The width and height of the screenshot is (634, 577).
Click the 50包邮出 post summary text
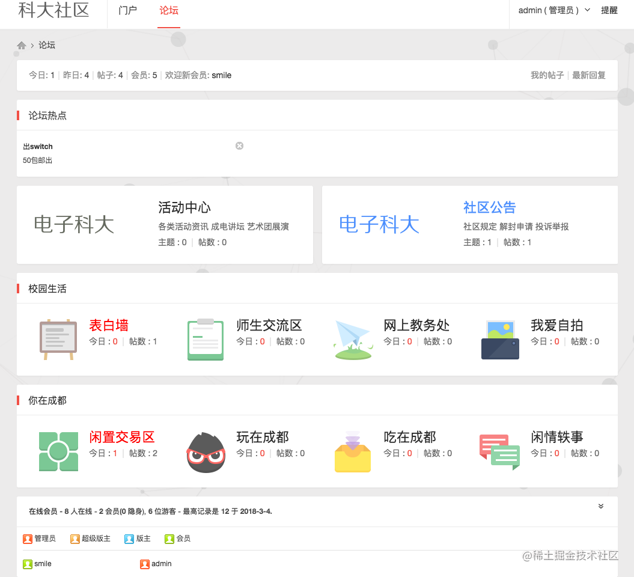pos(38,160)
